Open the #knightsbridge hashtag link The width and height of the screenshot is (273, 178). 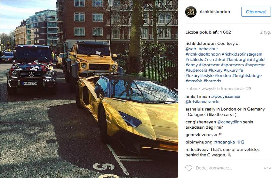click(x=247, y=76)
